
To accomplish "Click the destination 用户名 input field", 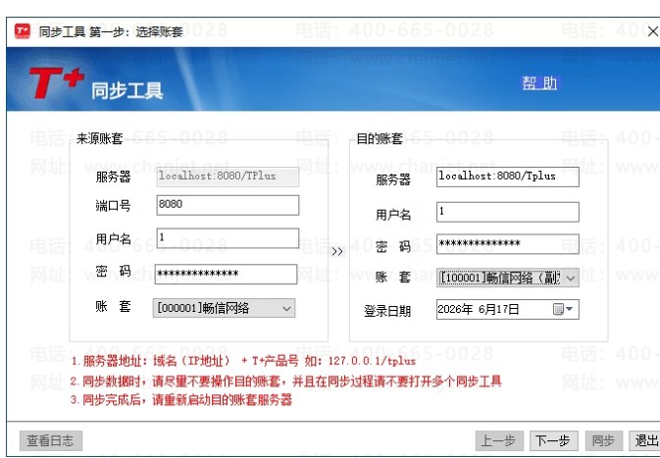I will click(x=508, y=212).
